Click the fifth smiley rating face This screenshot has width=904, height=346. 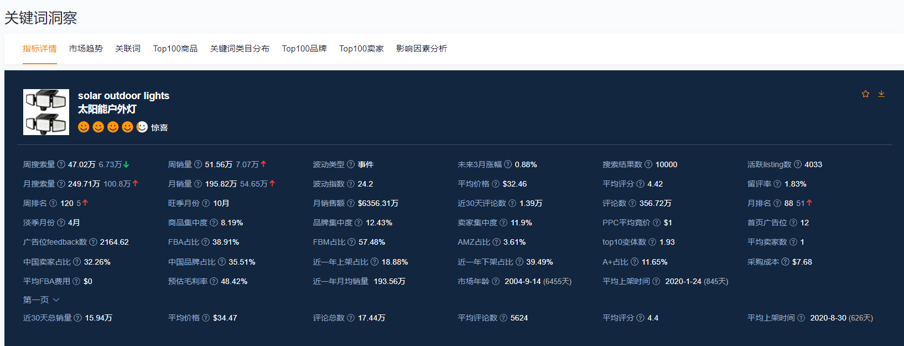142,127
